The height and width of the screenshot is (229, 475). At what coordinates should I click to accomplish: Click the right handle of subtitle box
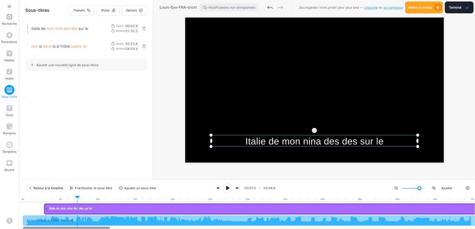tap(417, 141)
